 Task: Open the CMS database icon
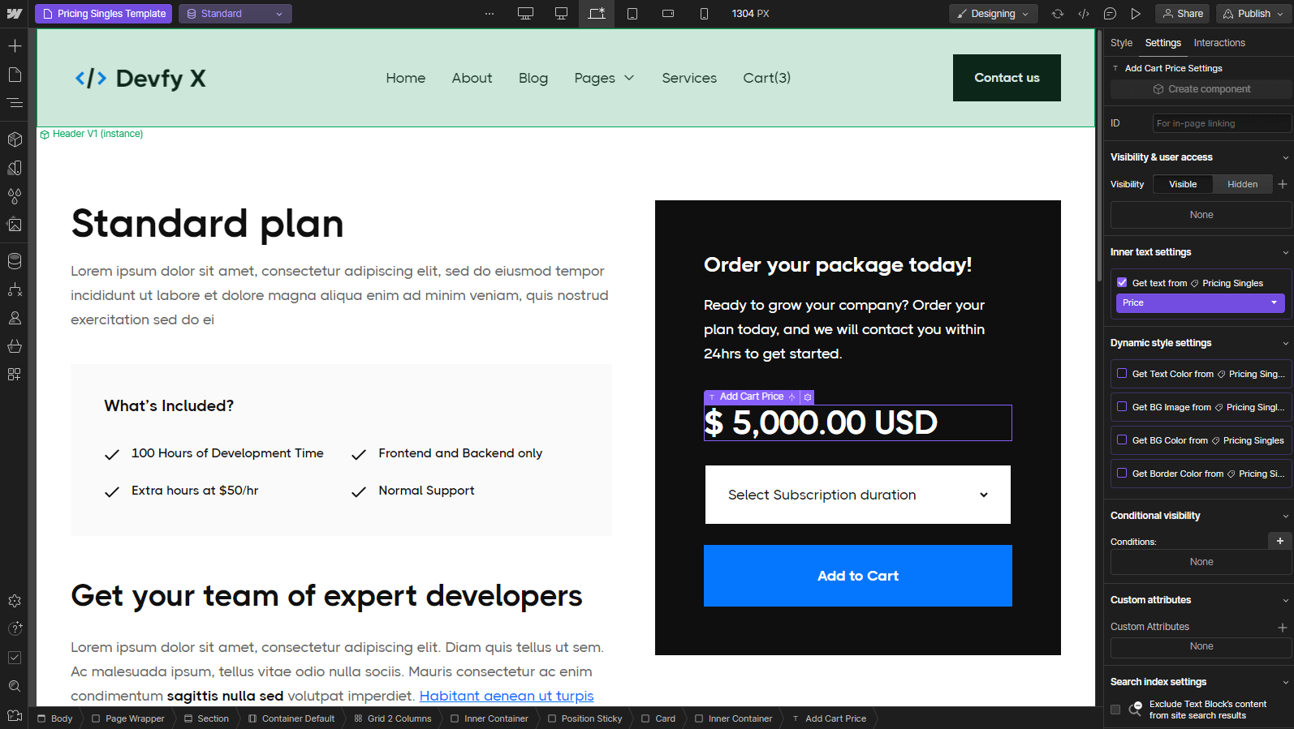[15, 261]
